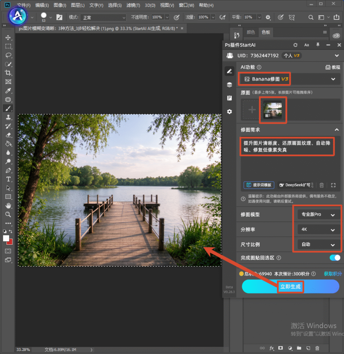Open the 提示词模板 prompt templates
The image size is (344, 354).
point(259,185)
